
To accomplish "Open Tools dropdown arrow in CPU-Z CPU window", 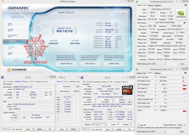I will point(112,129).
